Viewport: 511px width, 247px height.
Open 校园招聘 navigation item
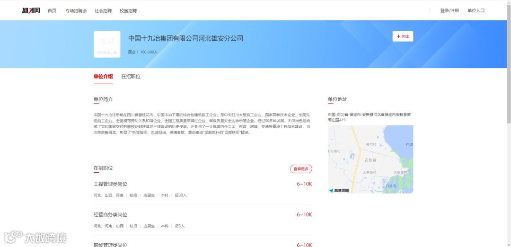click(x=128, y=11)
